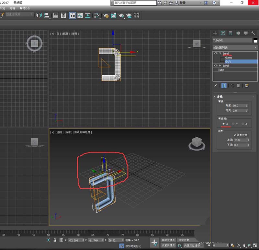Screen dimensions: 259x250
Task: Click the Render Setup teapot icon
Action: pyautogui.click(x=106, y=15)
